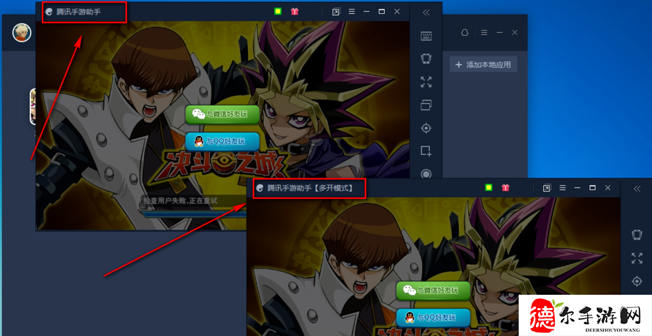Click loading progress bar in plain 腾讯手游助手 window
The image size is (652, 336).
tap(193, 214)
